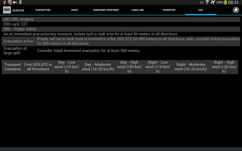242x151 pixels.
Task: Select the 'ERG card: 127' row
Action: pos(121,24)
